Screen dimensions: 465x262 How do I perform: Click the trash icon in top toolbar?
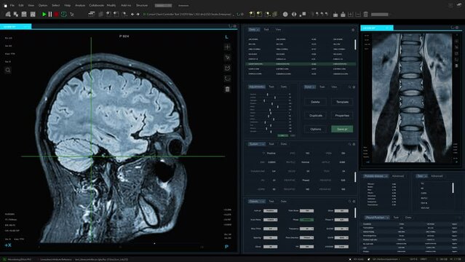[365, 15]
